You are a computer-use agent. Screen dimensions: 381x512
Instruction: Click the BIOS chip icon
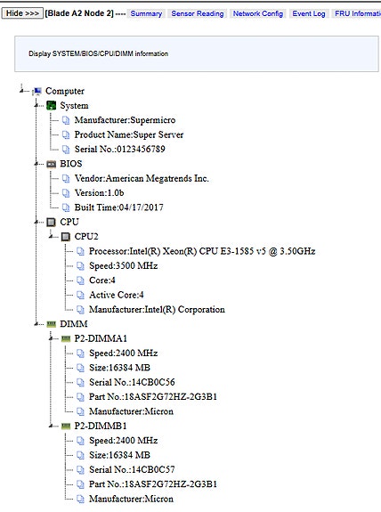click(52, 164)
